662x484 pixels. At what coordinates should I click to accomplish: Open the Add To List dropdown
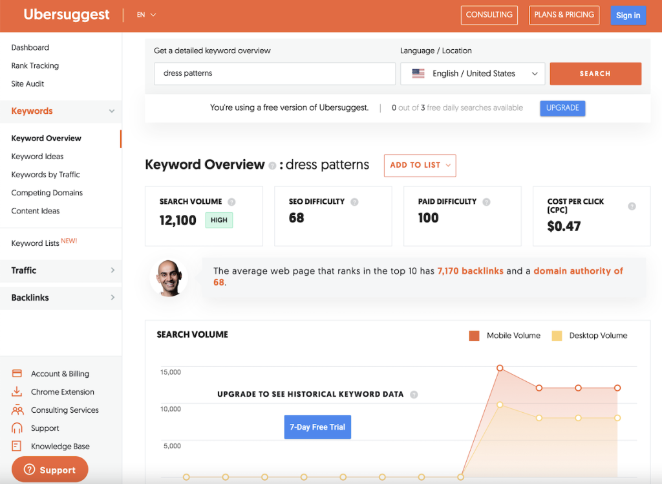[420, 165]
